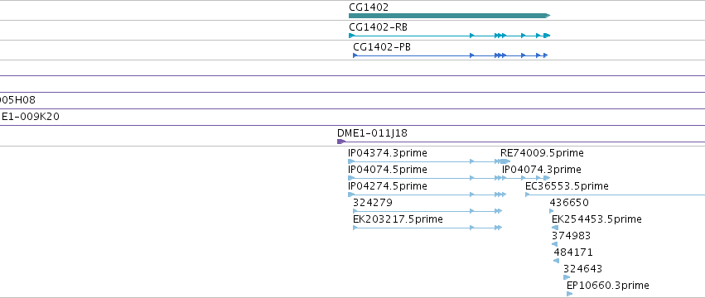Image resolution: width=705 pixels, height=298 pixels.
Task: Click the EP10660.3prime arrow glyph
Action: 570,294
